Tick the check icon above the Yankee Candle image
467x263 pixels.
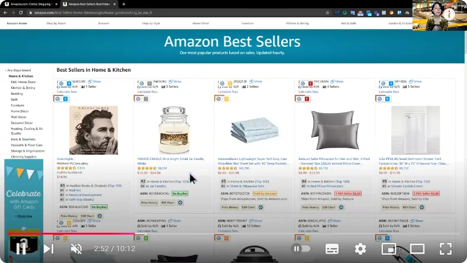click(138, 99)
